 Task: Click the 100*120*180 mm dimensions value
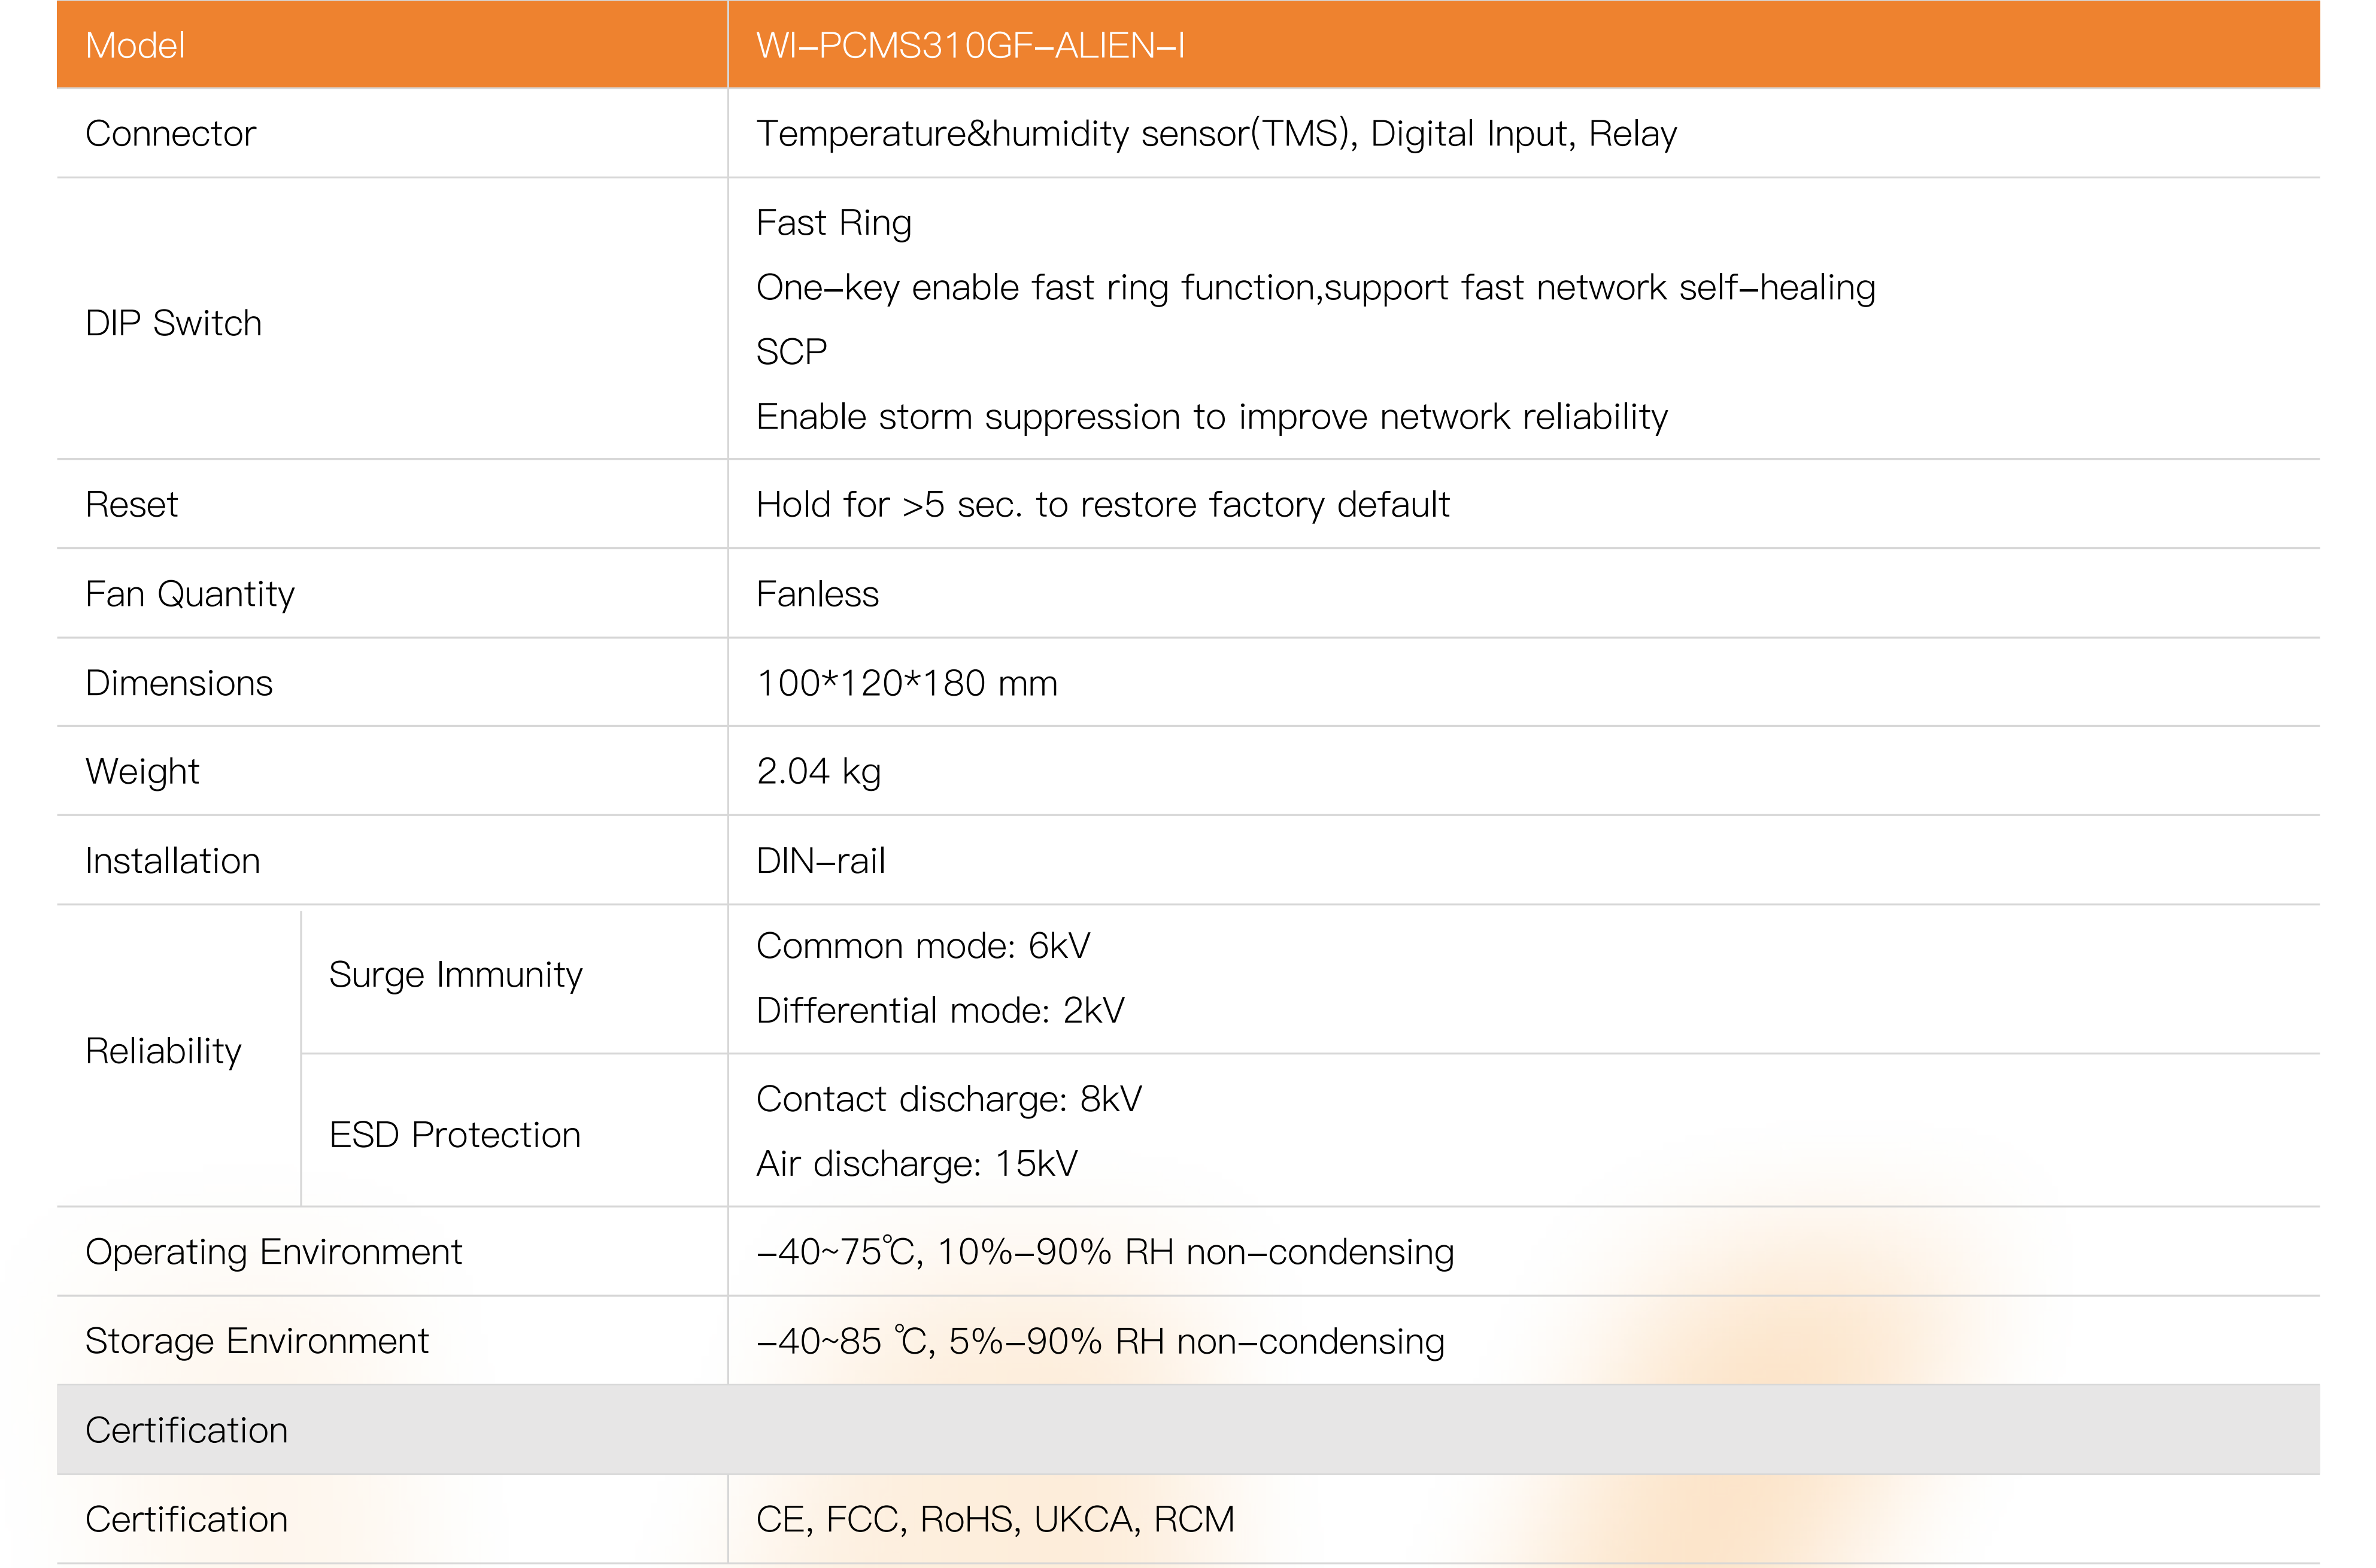[906, 683]
